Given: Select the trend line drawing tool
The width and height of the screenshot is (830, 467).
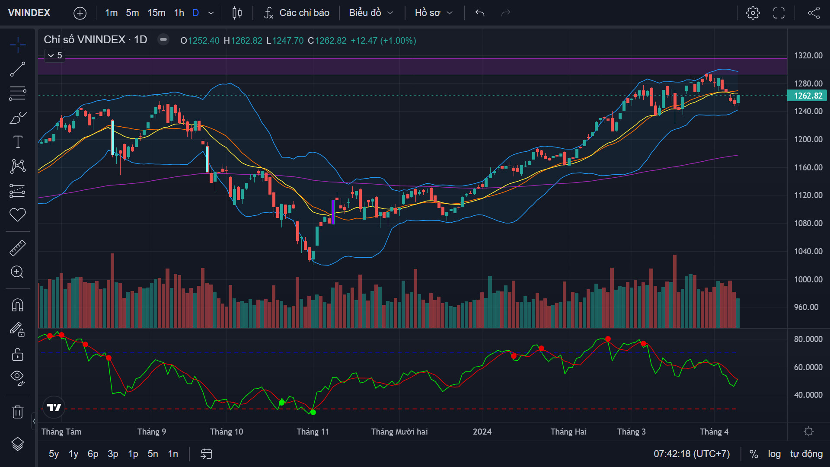Looking at the screenshot, I should point(17,69).
